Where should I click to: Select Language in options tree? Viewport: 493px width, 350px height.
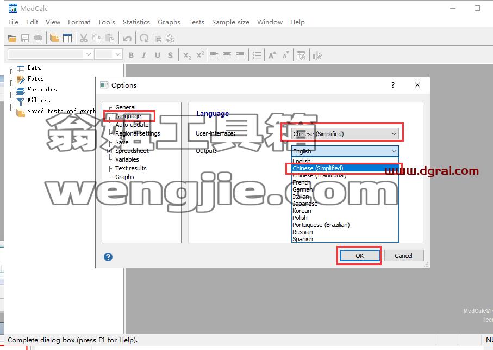(x=128, y=116)
